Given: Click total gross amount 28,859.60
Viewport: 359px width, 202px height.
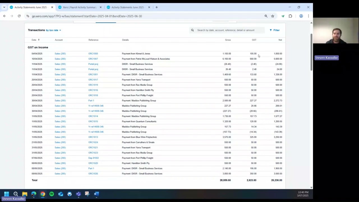Looking at the screenshot, I should pyautogui.click(x=225, y=180).
